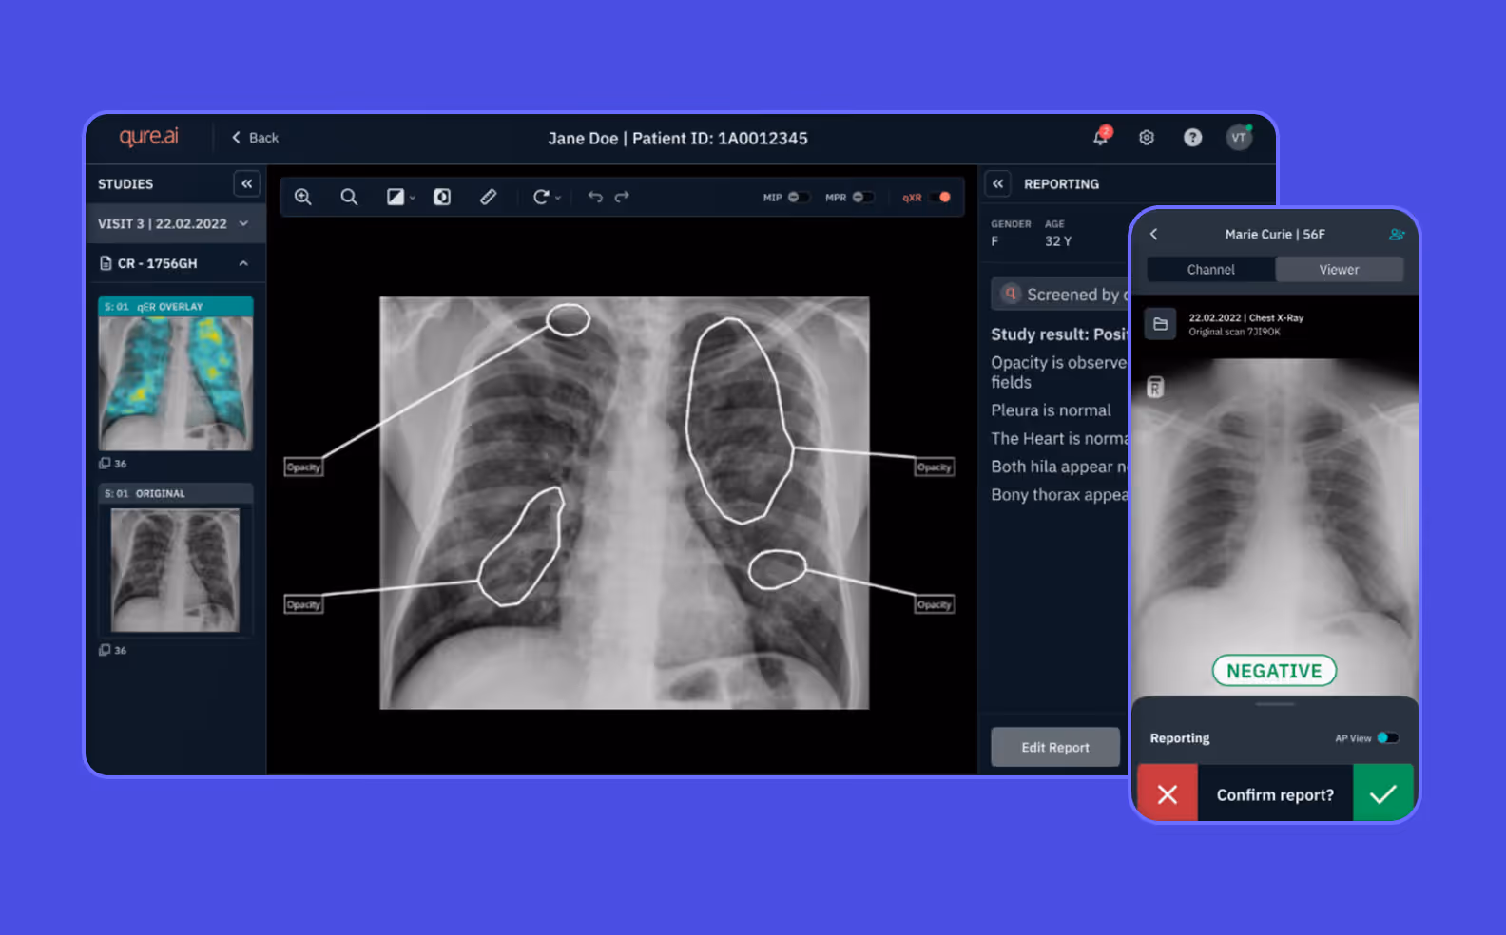Choose the invert contrast tool icon
The height and width of the screenshot is (935, 1506).
click(x=442, y=197)
